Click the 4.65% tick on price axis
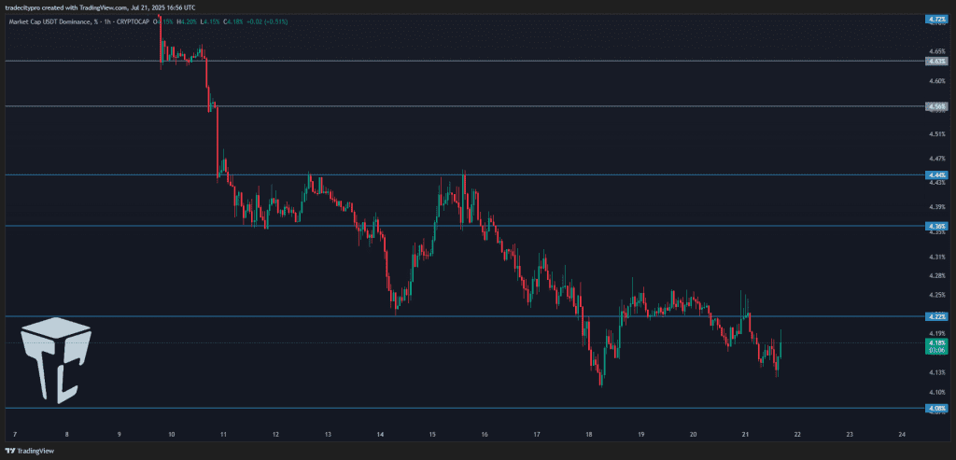The image size is (956, 460). [x=935, y=53]
